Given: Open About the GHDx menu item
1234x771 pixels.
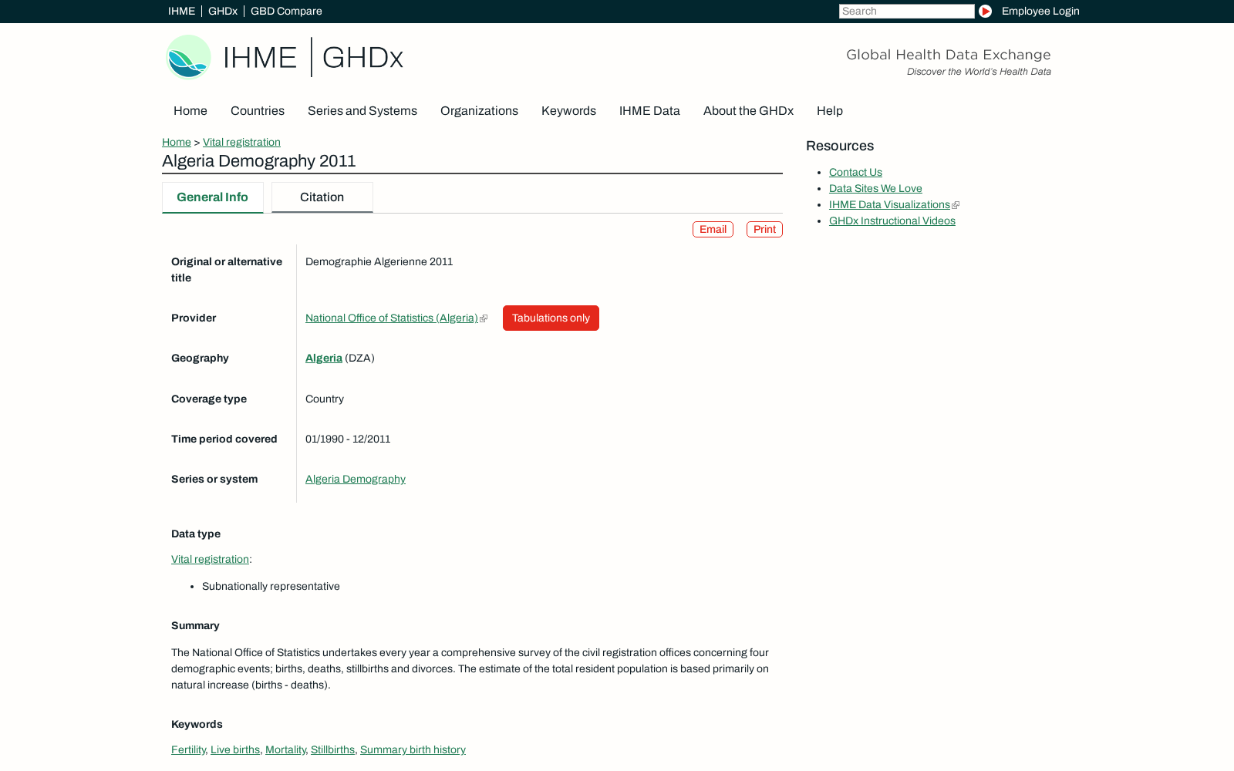Looking at the screenshot, I should click(748, 111).
